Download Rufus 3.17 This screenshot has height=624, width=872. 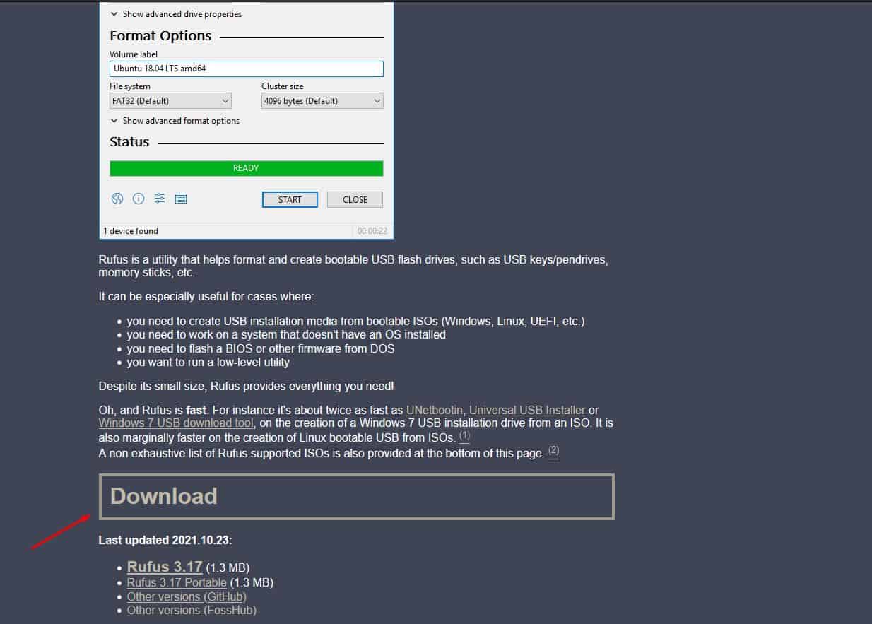point(165,567)
